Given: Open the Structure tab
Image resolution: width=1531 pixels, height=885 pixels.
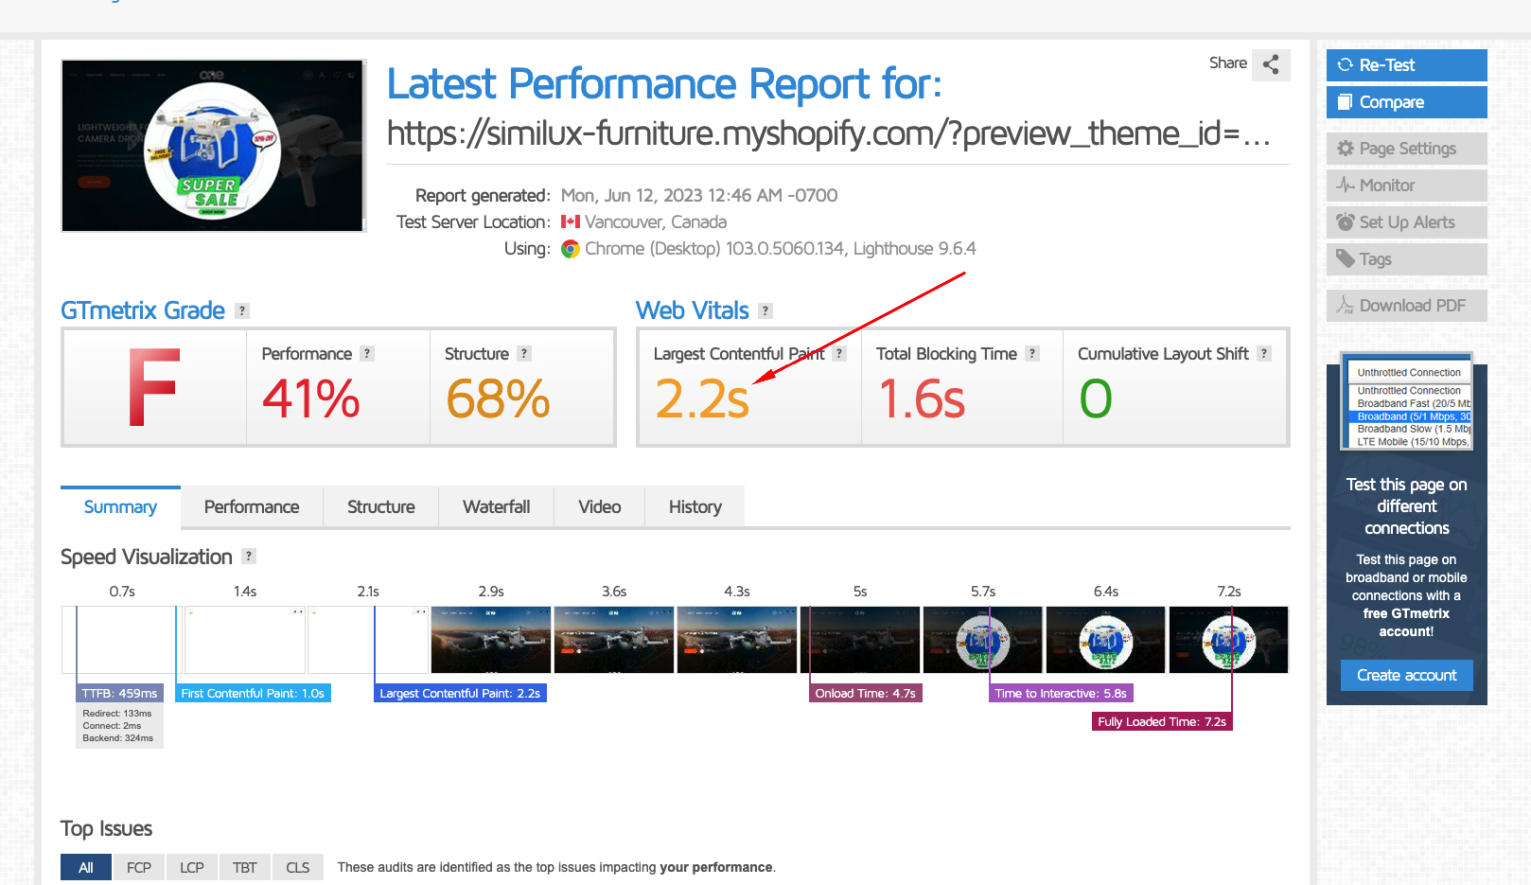Looking at the screenshot, I should 380,506.
